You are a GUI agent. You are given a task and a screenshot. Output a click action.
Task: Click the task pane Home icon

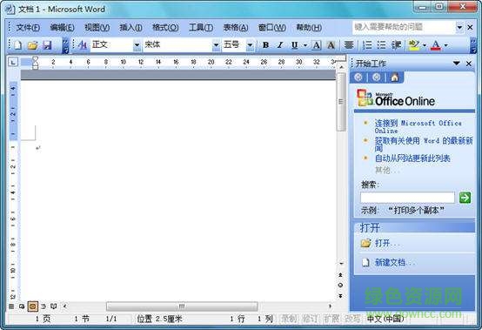coord(394,77)
